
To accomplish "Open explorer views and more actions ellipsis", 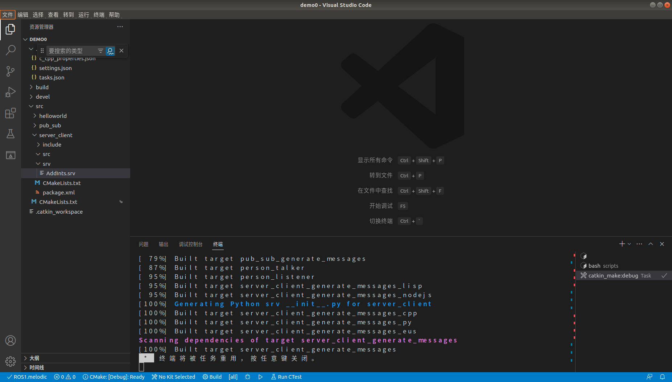I will (120, 27).
